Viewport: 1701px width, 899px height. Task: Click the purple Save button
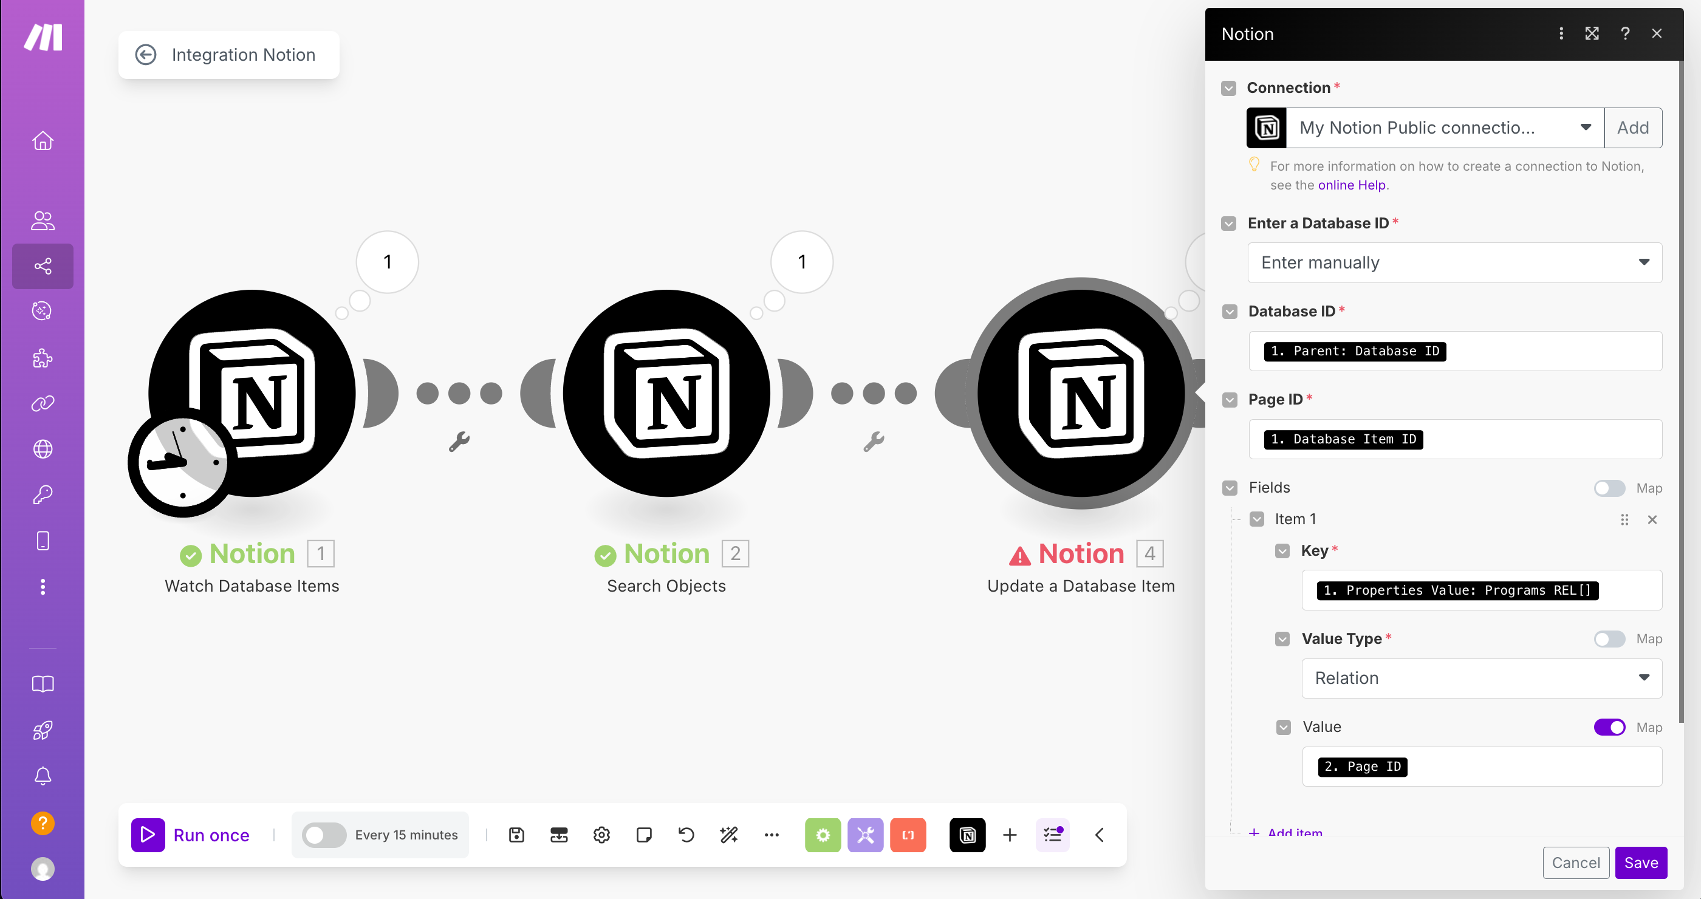pos(1640,862)
